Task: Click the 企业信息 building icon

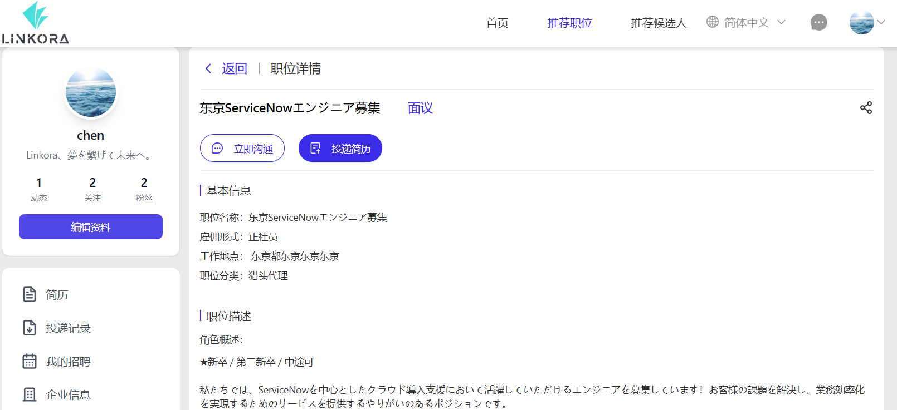Action: point(30,394)
